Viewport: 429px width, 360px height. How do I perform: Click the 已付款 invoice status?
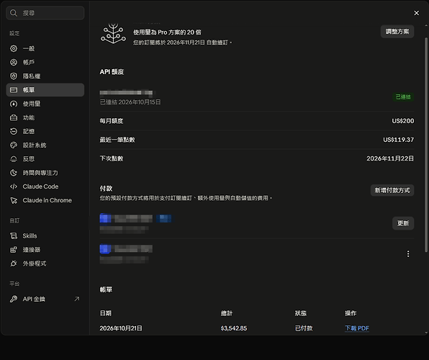[x=304, y=328]
